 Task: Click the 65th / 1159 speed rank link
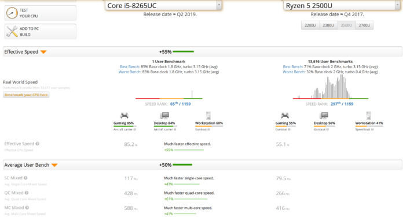181,104
